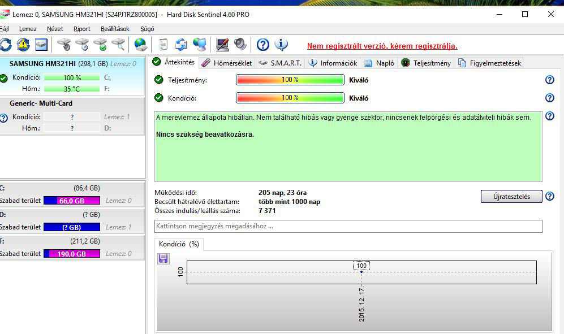This screenshot has height=334, width=564.
Task: Open the Információk tab
Action: 333,63
